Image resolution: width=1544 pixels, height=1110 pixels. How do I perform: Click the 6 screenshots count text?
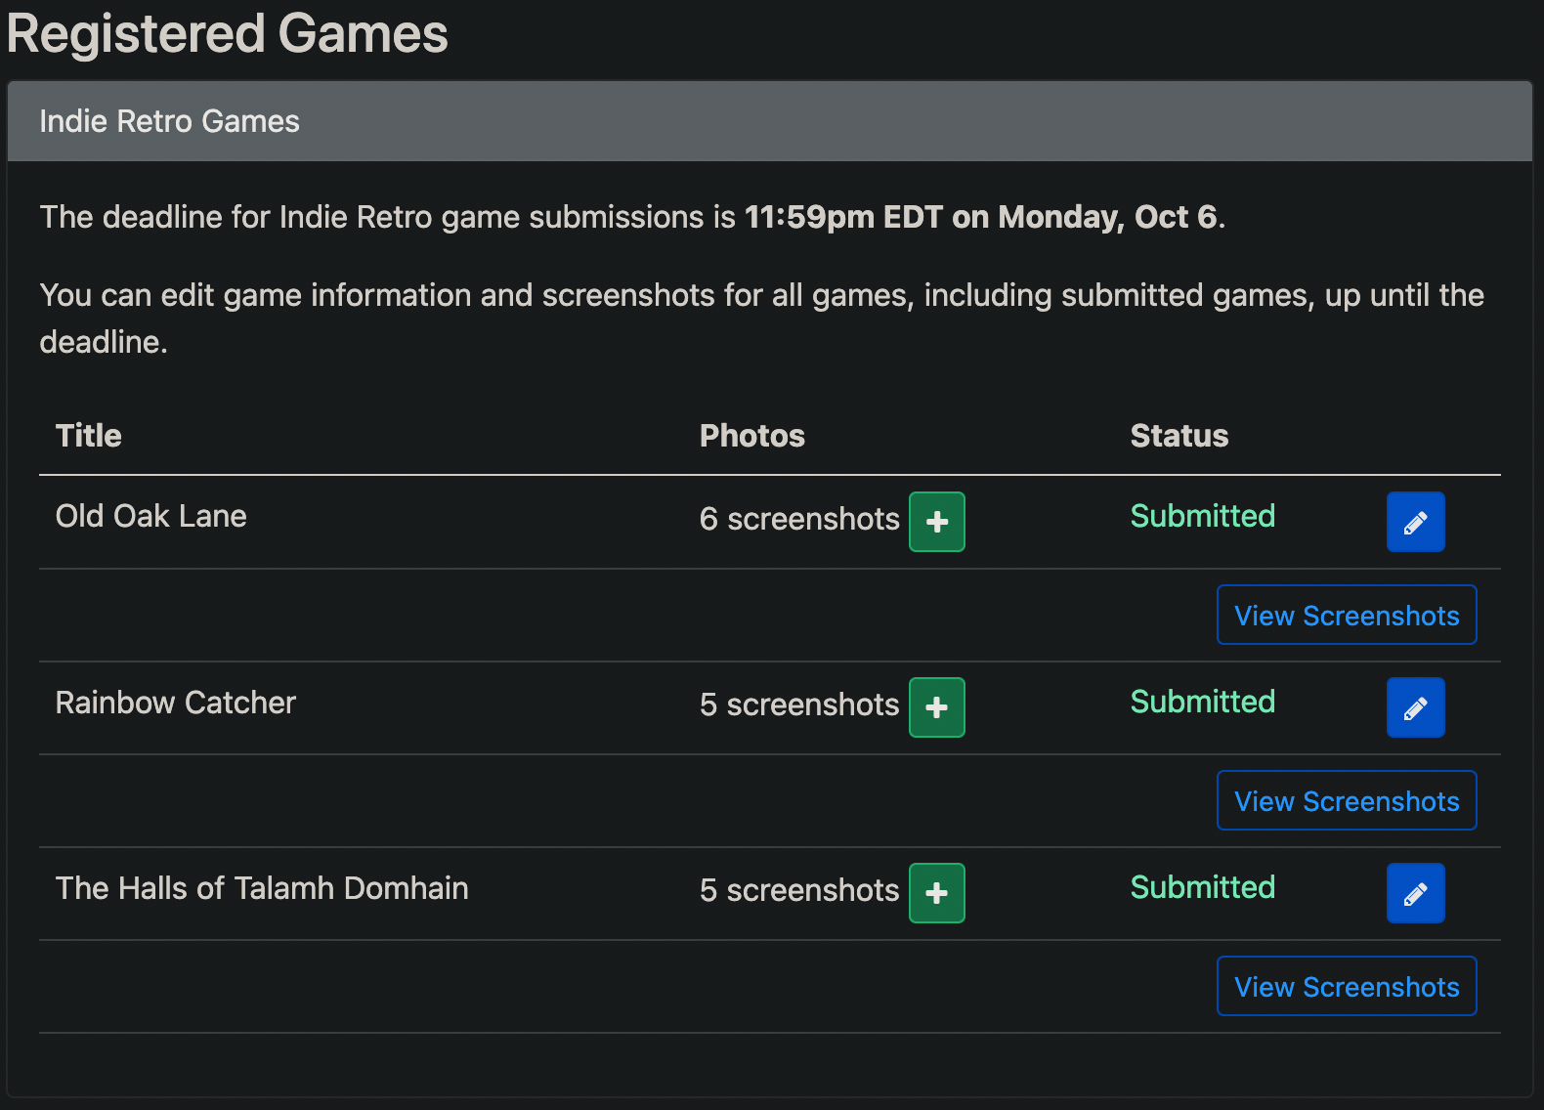799,519
